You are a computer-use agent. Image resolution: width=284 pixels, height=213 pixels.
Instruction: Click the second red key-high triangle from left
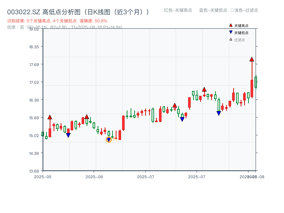click(x=87, y=117)
